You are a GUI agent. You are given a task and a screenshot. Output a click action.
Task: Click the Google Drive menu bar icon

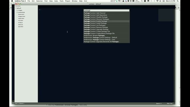coord(123,1)
